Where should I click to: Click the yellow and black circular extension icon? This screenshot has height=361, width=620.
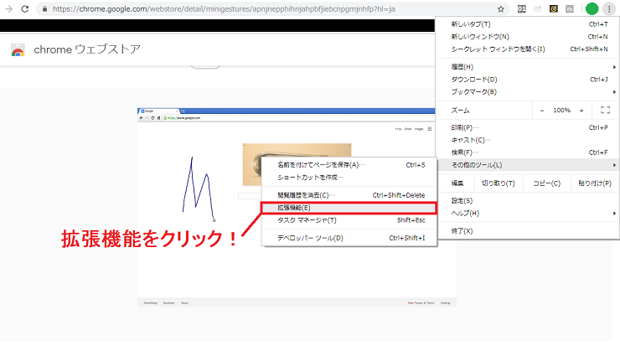[554, 8]
